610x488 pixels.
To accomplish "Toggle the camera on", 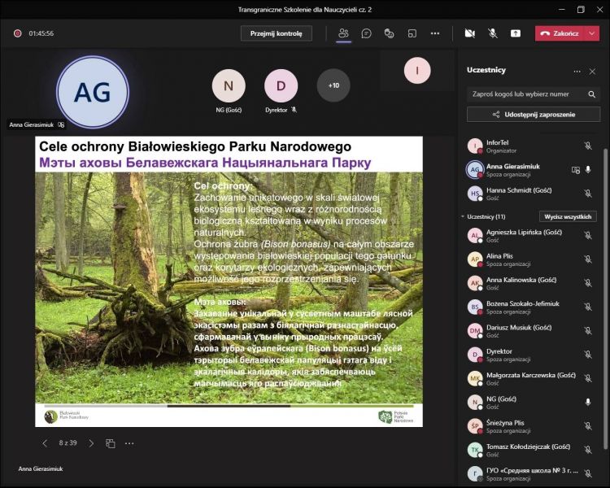I will [469, 33].
